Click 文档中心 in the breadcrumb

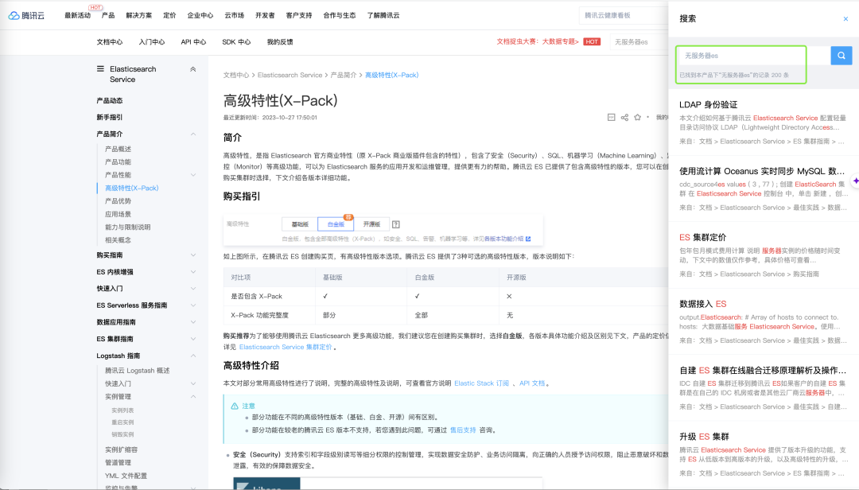click(235, 75)
